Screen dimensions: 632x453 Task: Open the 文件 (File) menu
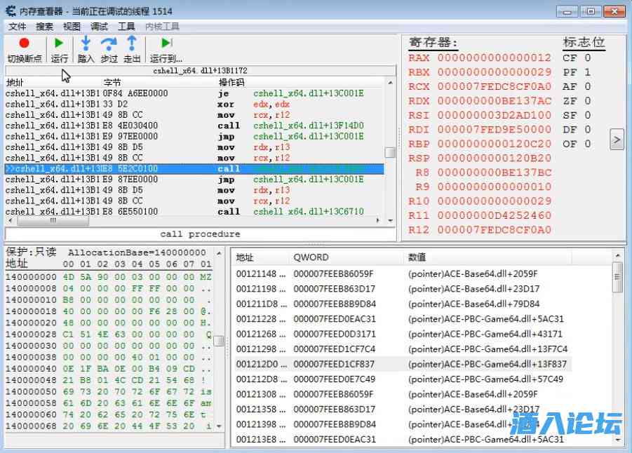(17, 27)
